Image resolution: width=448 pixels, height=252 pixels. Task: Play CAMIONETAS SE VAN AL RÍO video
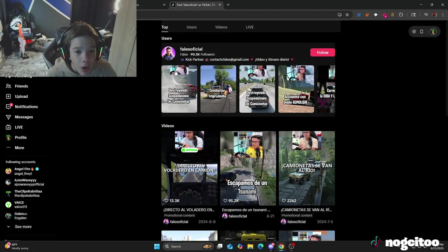pos(307,168)
